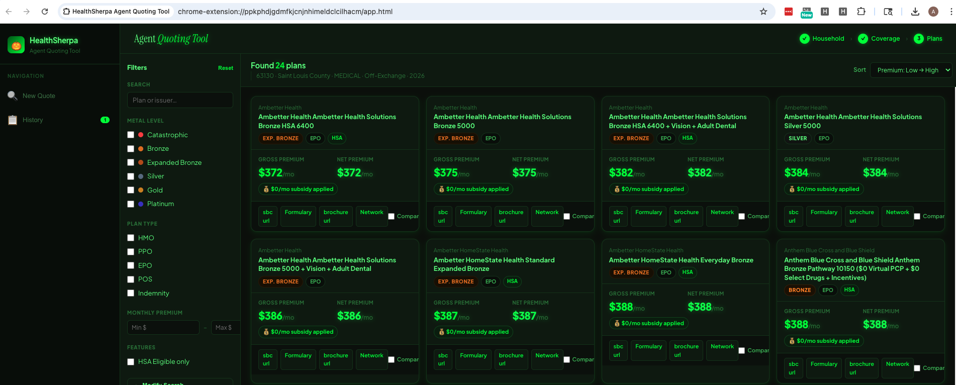This screenshot has width=956, height=385.
Task: Click the Min $ monthly premium field
Action: [163, 328]
